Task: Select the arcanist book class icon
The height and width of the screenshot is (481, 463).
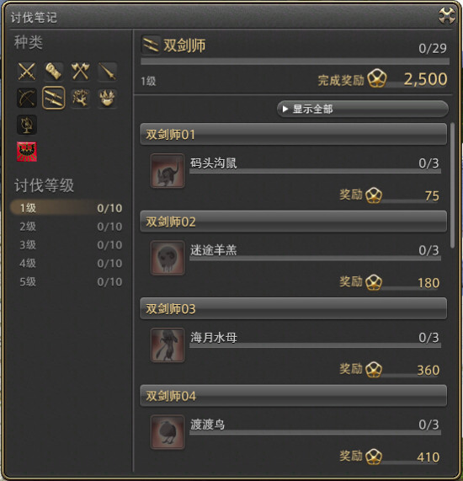Action: point(27,125)
